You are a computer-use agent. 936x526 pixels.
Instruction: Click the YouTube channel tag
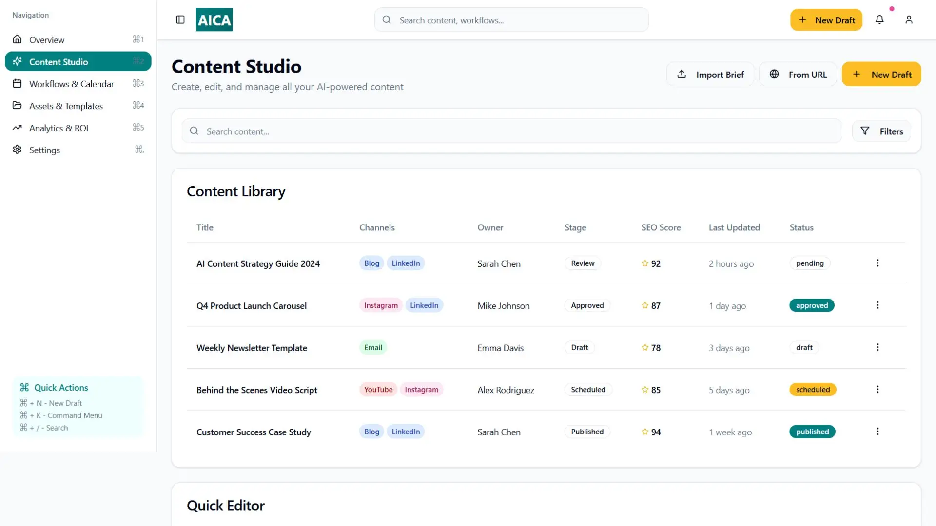378,390
